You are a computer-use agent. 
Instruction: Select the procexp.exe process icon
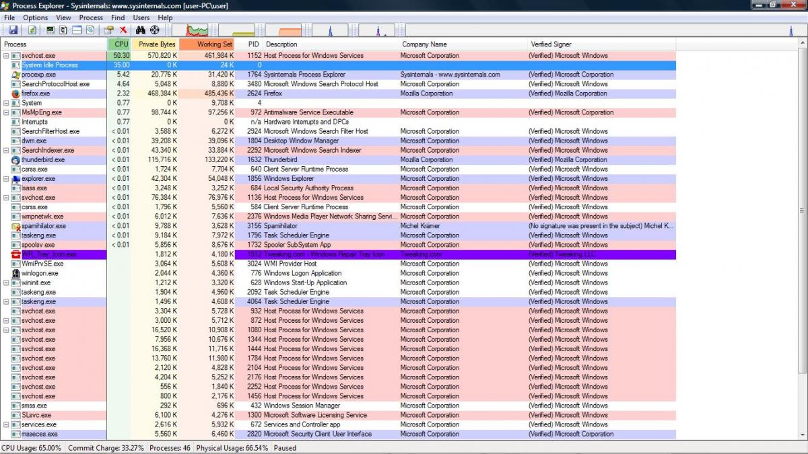pos(16,75)
